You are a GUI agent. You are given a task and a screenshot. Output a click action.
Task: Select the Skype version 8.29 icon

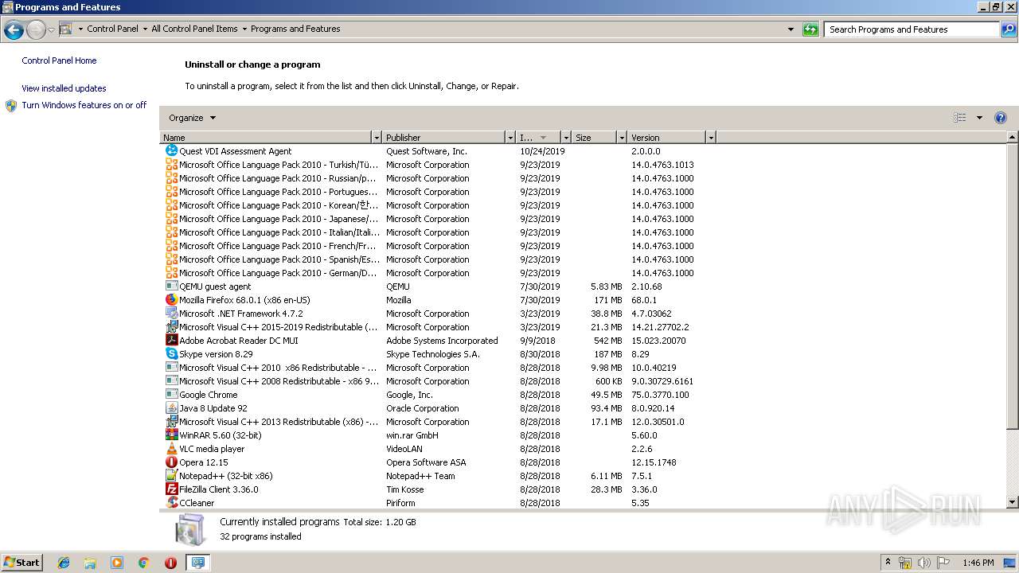pos(171,353)
